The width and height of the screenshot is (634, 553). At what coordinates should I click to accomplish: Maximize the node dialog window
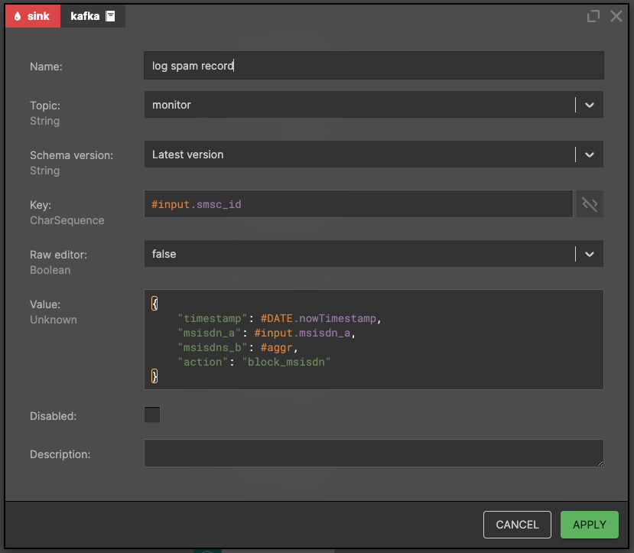pos(593,16)
